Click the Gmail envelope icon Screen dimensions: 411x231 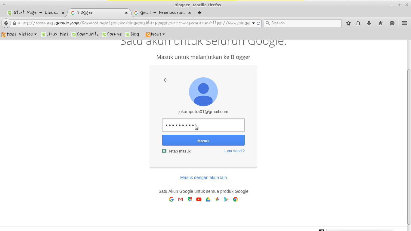click(181, 199)
